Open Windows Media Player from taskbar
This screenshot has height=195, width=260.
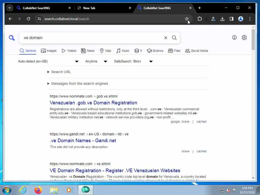coord(69,190)
